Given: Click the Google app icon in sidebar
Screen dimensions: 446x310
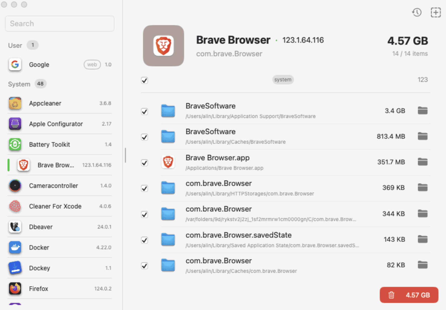Looking at the screenshot, I should (x=15, y=65).
